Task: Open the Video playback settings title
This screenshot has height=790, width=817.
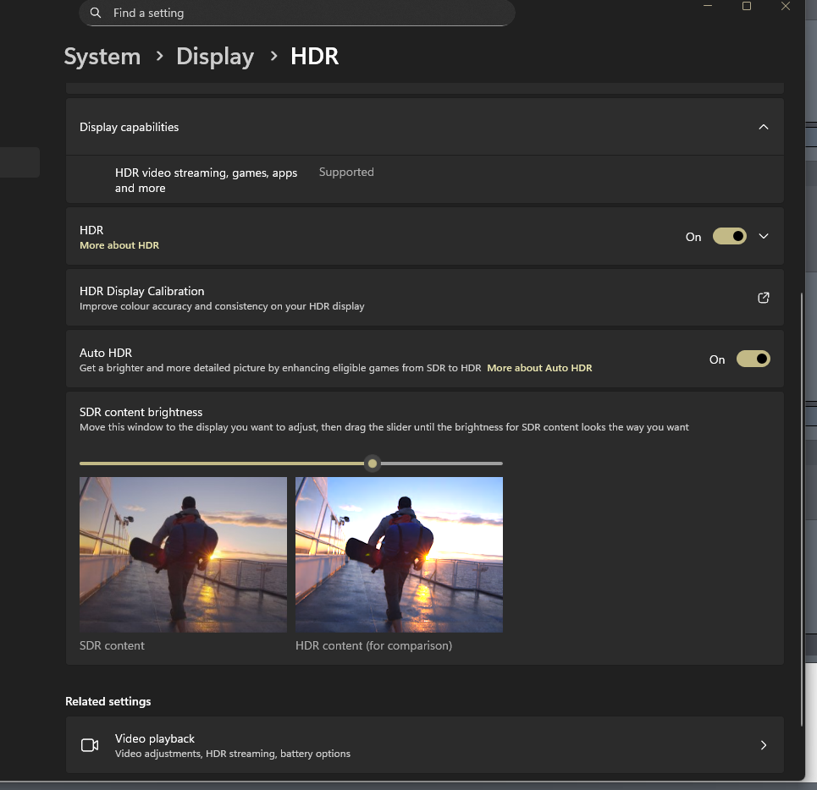Action: tap(155, 738)
